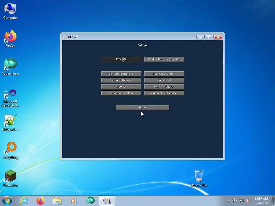Open the Controls settings
This screenshot has height=206, width=275.
point(164,80)
